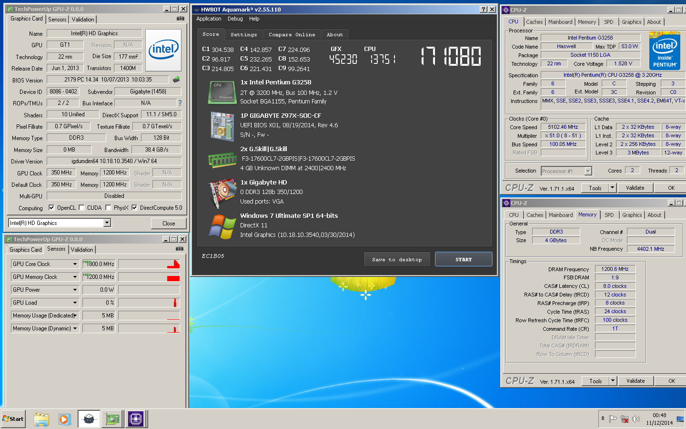Open the Memory Usage (Dedicated) dropdown
This screenshot has height=429, width=686.
point(75,316)
